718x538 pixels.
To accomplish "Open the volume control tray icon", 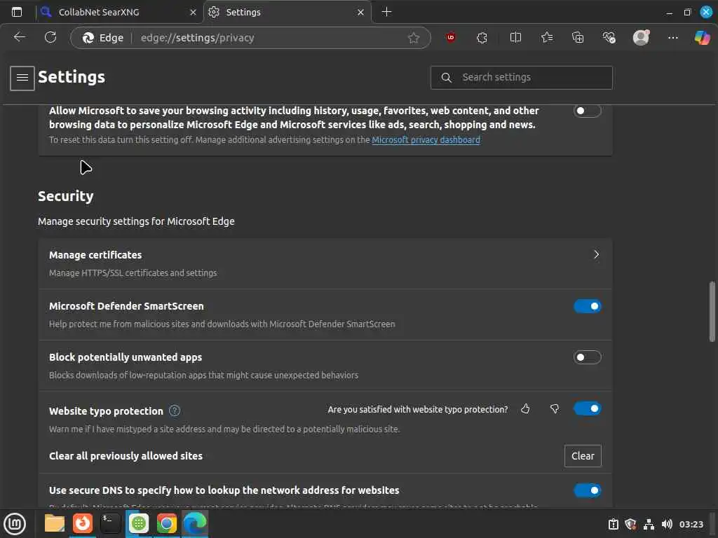I will click(667, 524).
